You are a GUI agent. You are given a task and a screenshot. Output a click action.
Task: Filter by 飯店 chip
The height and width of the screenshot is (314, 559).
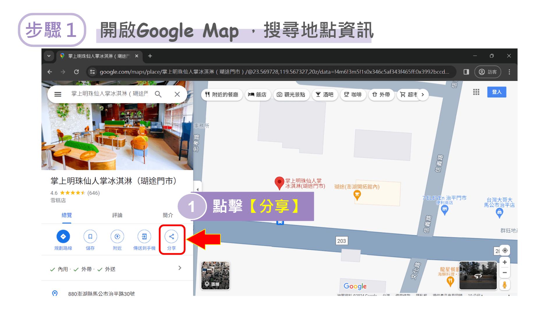point(257,94)
